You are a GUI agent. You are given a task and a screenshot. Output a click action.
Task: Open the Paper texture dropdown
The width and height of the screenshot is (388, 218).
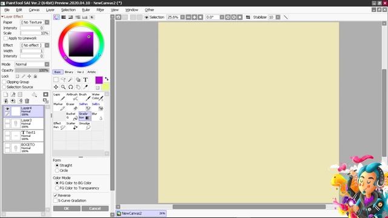pyautogui.click(x=47, y=22)
